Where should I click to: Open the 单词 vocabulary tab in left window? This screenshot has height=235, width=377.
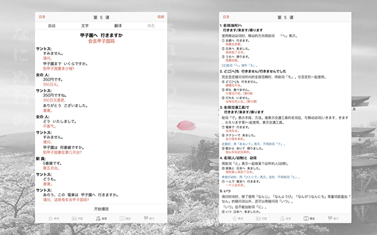[x=53, y=219]
